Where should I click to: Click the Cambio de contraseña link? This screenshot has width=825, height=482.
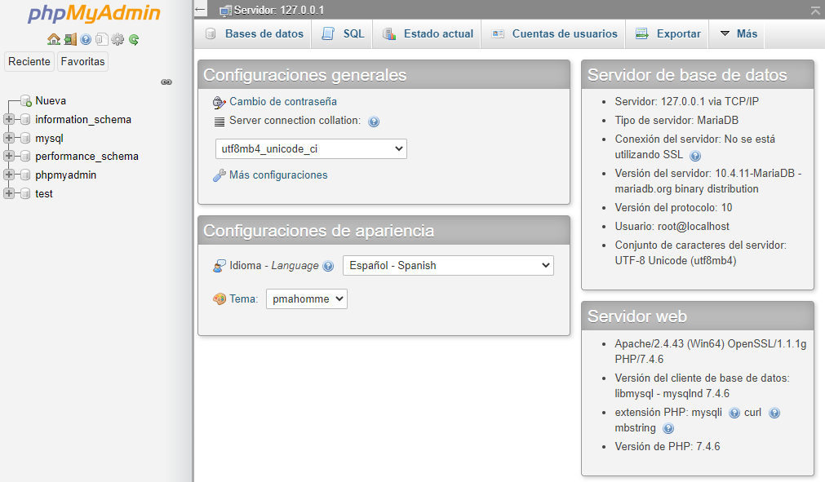pyautogui.click(x=282, y=102)
